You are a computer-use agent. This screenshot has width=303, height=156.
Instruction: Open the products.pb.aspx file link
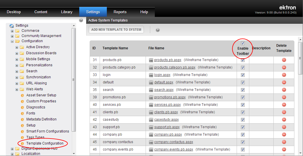click(x=168, y=60)
